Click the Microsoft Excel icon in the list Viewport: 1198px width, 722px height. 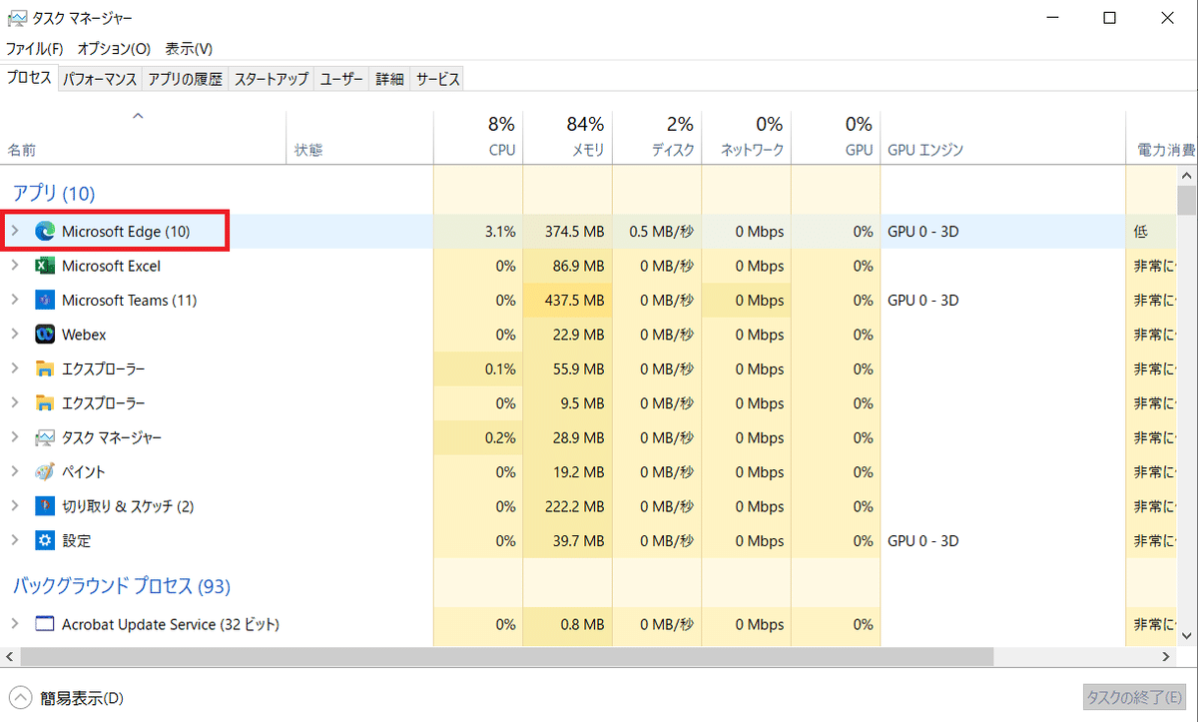pos(44,266)
